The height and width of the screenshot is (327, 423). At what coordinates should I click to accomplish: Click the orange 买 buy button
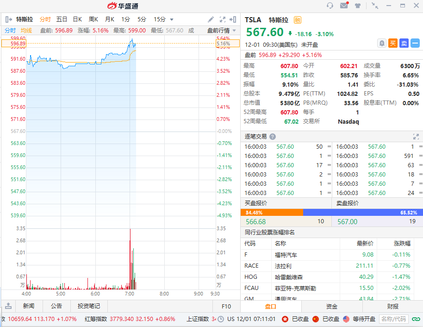[393, 43]
